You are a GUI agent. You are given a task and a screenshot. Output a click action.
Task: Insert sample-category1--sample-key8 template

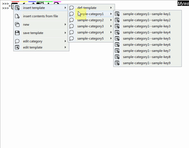click(x=147, y=57)
